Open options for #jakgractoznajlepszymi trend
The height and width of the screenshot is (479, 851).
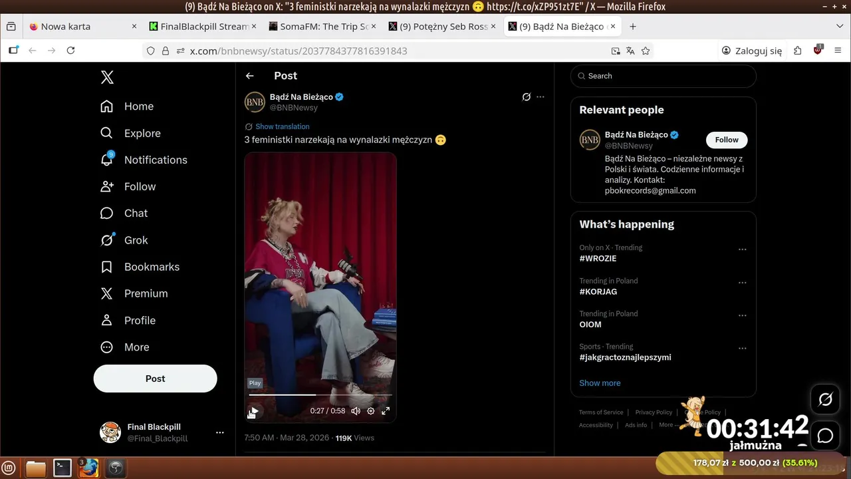coord(743,348)
